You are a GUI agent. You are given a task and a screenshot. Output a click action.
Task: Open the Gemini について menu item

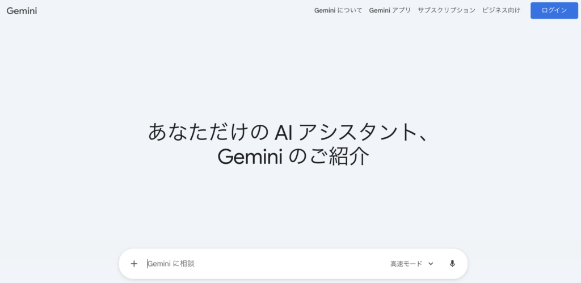[338, 10]
